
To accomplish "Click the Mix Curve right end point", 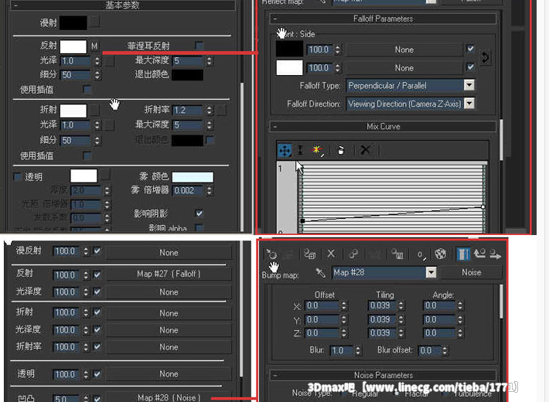I will (483, 207).
